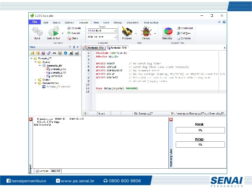Close the Output panel red X
Screen dimensions: 252x189
point(30,119)
